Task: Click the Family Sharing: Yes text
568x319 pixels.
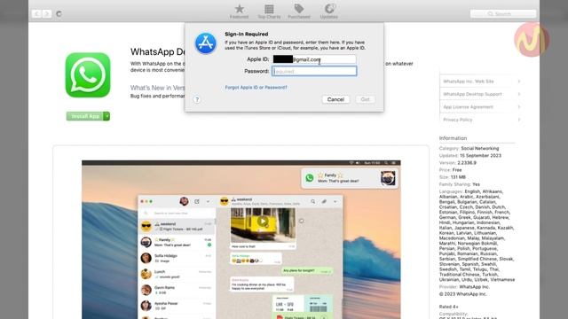Action: (460, 184)
